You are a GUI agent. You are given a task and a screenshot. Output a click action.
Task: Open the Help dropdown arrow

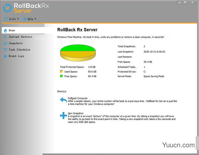[x=35, y=19]
